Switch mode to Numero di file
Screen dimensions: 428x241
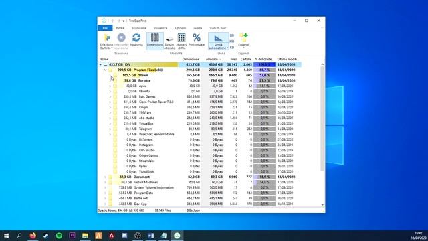181,41
